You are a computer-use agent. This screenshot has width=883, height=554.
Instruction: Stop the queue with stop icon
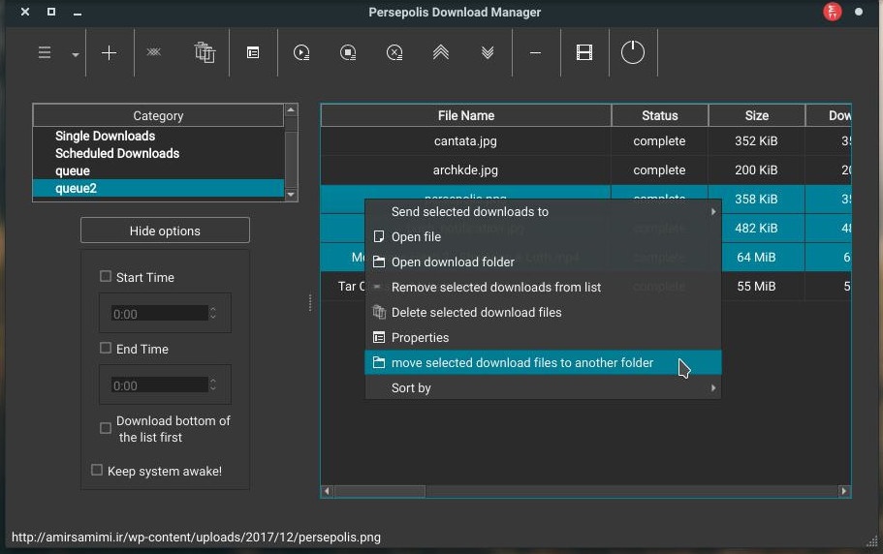coord(348,53)
